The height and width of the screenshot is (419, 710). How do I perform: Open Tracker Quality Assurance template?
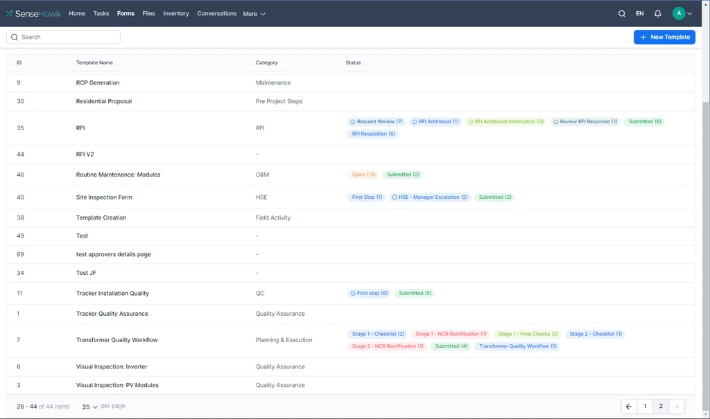[x=112, y=314]
